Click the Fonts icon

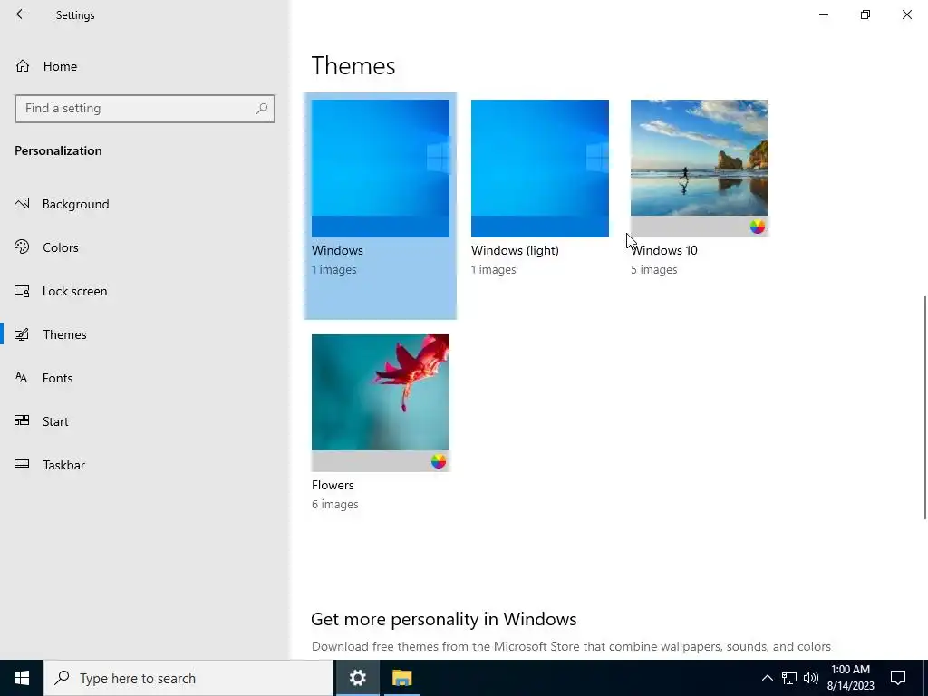tap(22, 378)
